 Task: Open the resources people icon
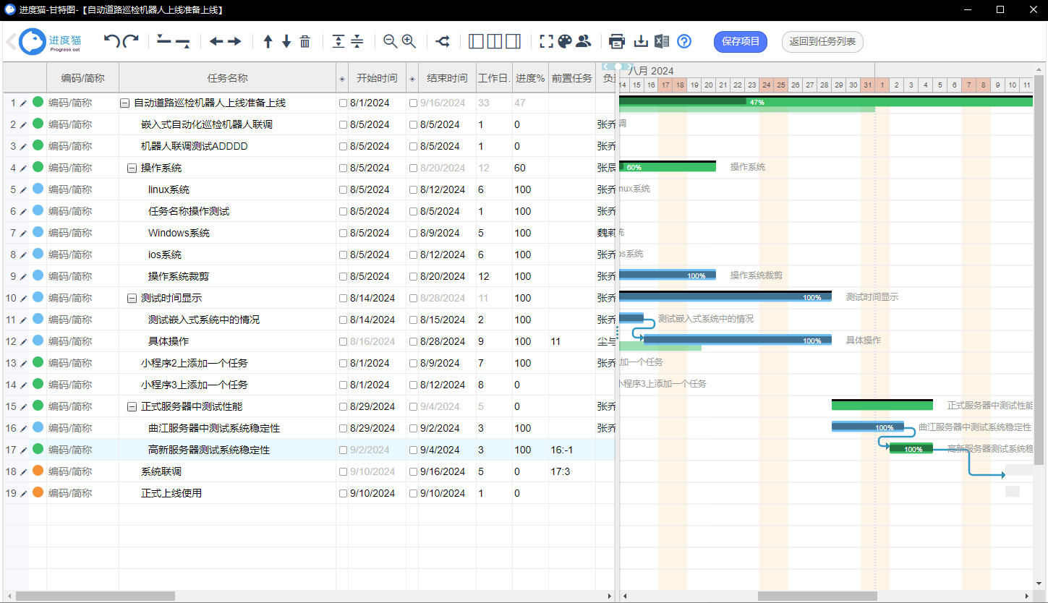[584, 41]
